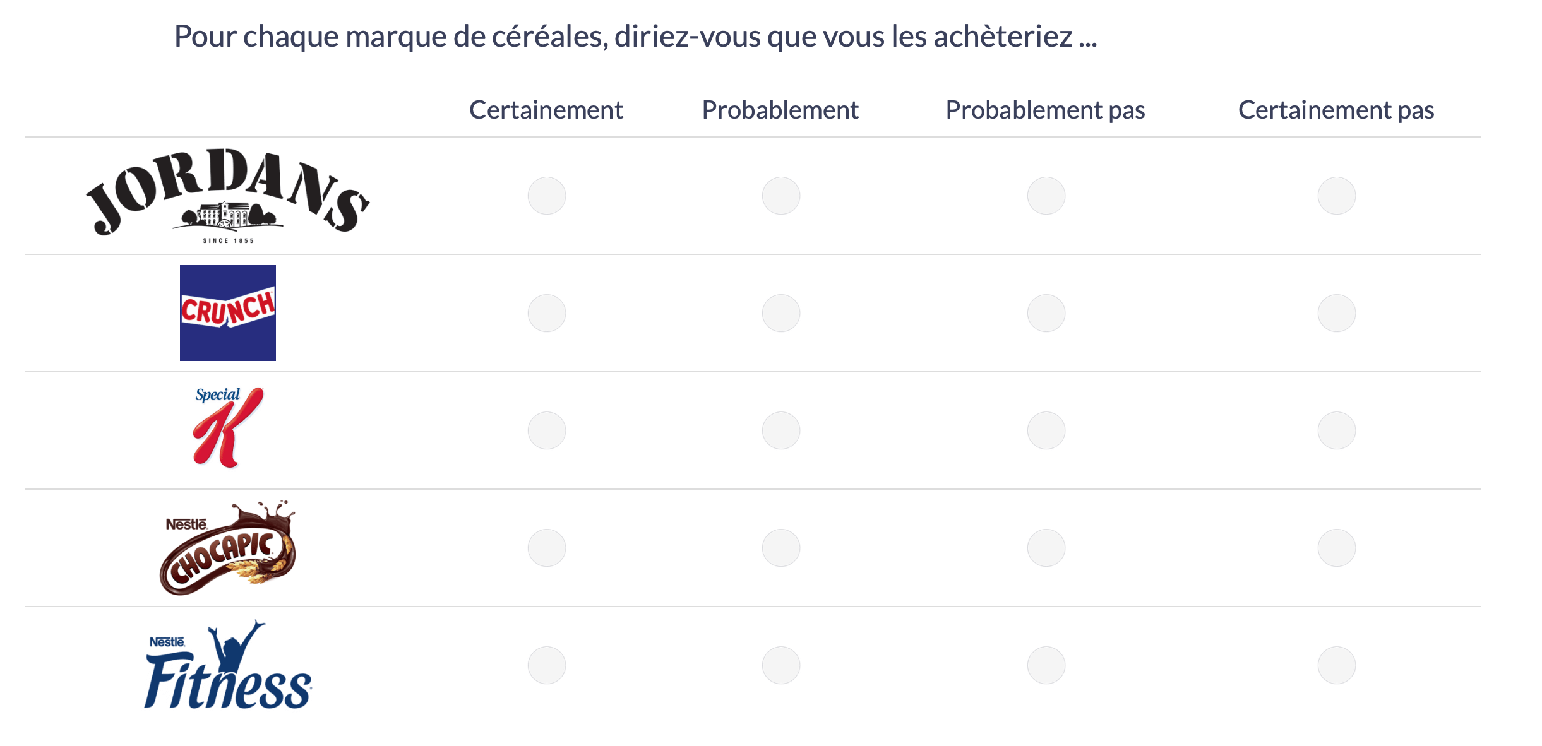This screenshot has height=746, width=1542.
Task: Select Probablement for Jordans
Action: 781,196
